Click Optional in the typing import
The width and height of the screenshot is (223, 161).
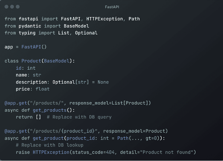tap(86, 33)
